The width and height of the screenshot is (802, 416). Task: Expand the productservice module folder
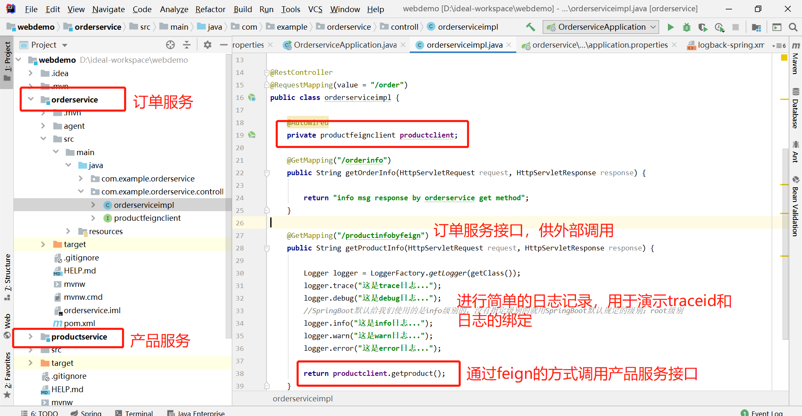click(x=30, y=337)
